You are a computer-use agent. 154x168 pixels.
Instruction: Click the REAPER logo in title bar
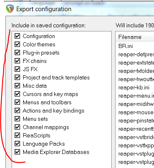pyautogui.click(x=10, y=9)
